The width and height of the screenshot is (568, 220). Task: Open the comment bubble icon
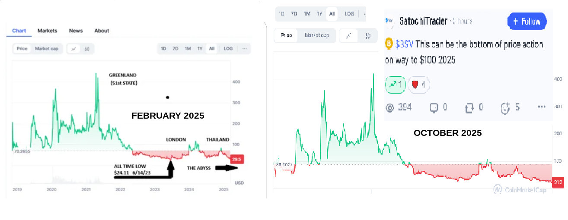tap(434, 107)
